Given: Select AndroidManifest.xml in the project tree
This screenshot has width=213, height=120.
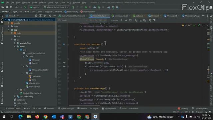Looking at the screenshot, I should tap(30, 93).
